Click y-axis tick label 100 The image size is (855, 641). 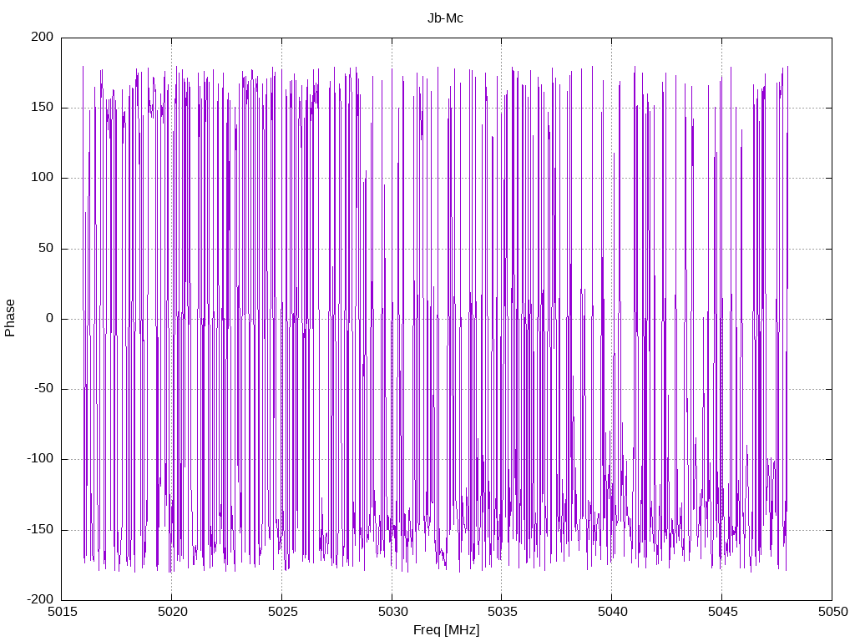click(x=43, y=178)
